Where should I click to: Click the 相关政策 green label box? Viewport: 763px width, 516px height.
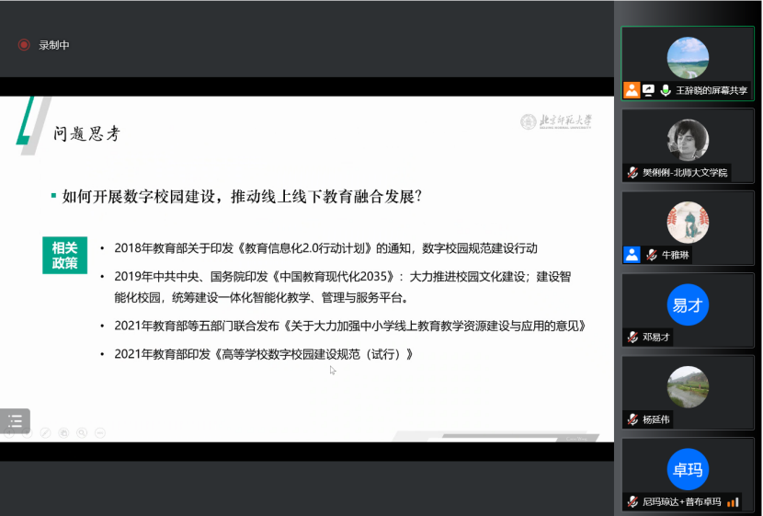click(64, 255)
